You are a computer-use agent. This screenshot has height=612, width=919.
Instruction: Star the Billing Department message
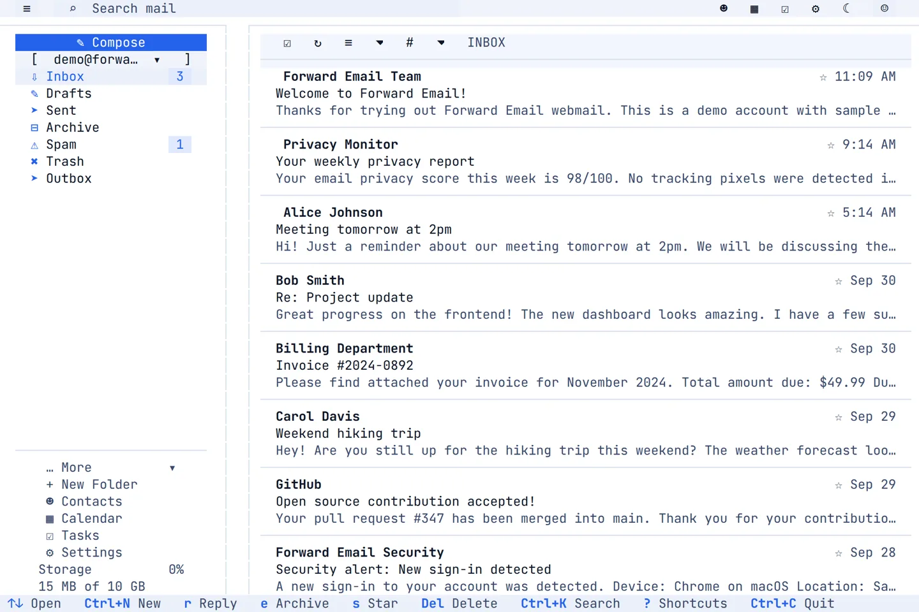point(839,349)
